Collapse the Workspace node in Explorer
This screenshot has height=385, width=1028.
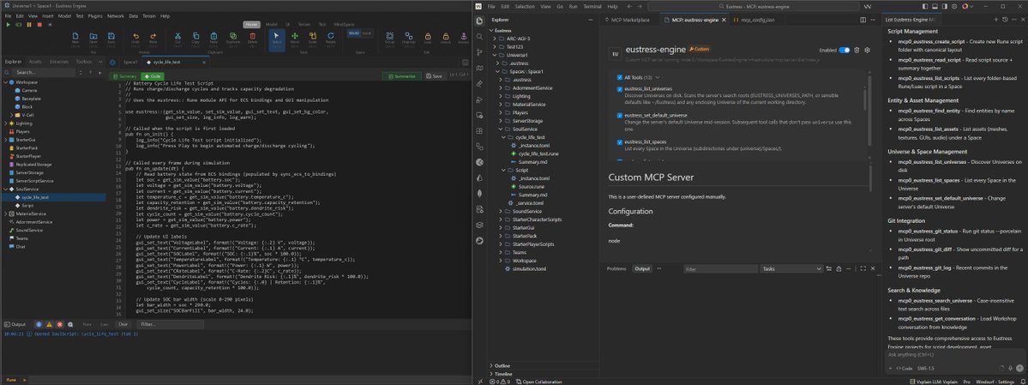(4, 82)
